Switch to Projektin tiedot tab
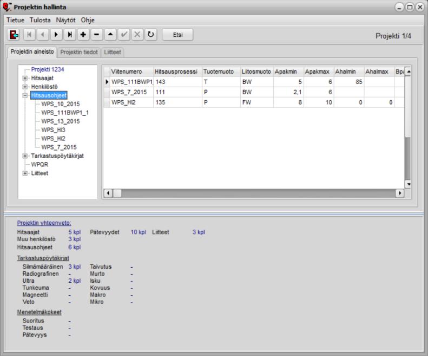Screen dimensions: 428x356 [79, 52]
